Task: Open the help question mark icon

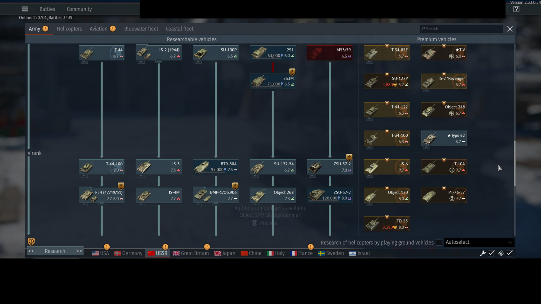Action: tap(516, 9)
